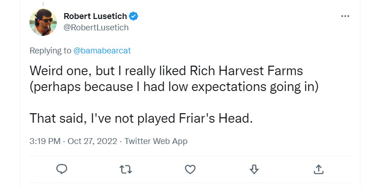Click the reply speech bubble icon
Screen dimensions: 370x187
(x=62, y=169)
